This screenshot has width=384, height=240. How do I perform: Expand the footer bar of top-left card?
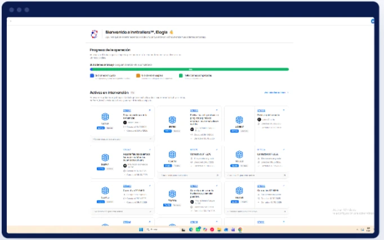(x=122, y=139)
